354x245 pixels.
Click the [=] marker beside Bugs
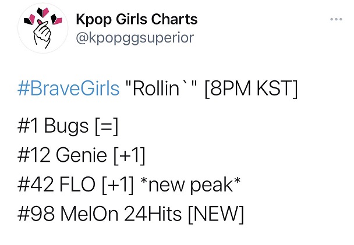[x=107, y=126]
